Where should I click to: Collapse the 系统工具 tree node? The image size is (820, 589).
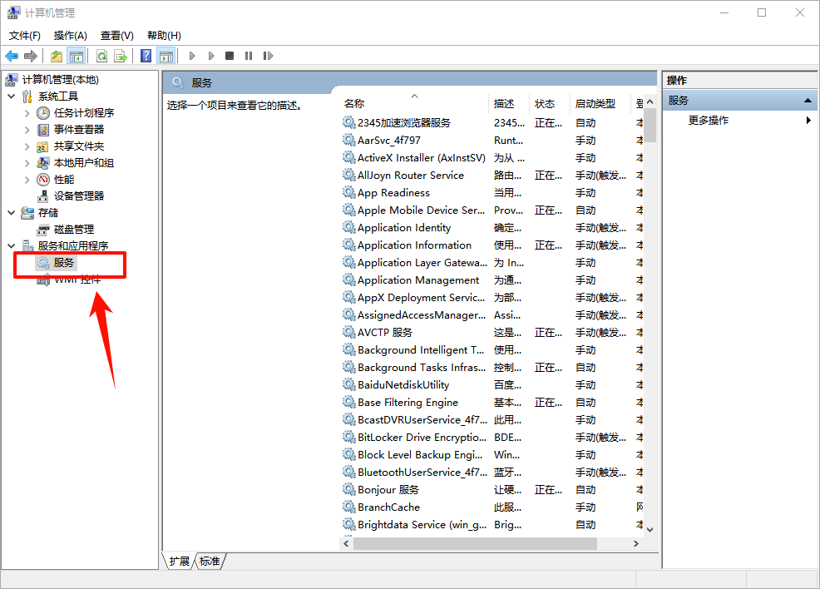[12, 97]
